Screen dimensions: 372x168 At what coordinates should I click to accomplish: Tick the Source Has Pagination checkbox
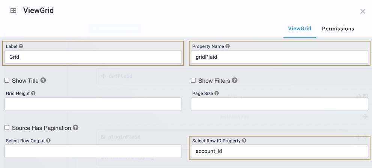pos(7,128)
